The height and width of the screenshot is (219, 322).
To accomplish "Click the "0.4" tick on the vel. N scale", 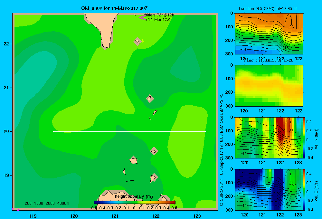I will click(x=309, y=122).
